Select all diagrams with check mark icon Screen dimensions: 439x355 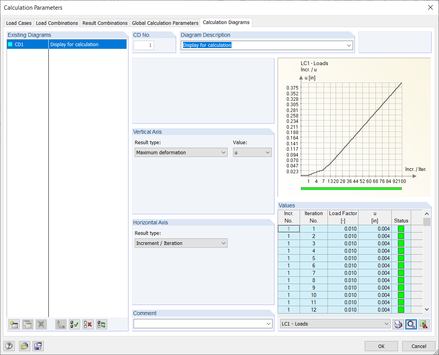coord(74,324)
